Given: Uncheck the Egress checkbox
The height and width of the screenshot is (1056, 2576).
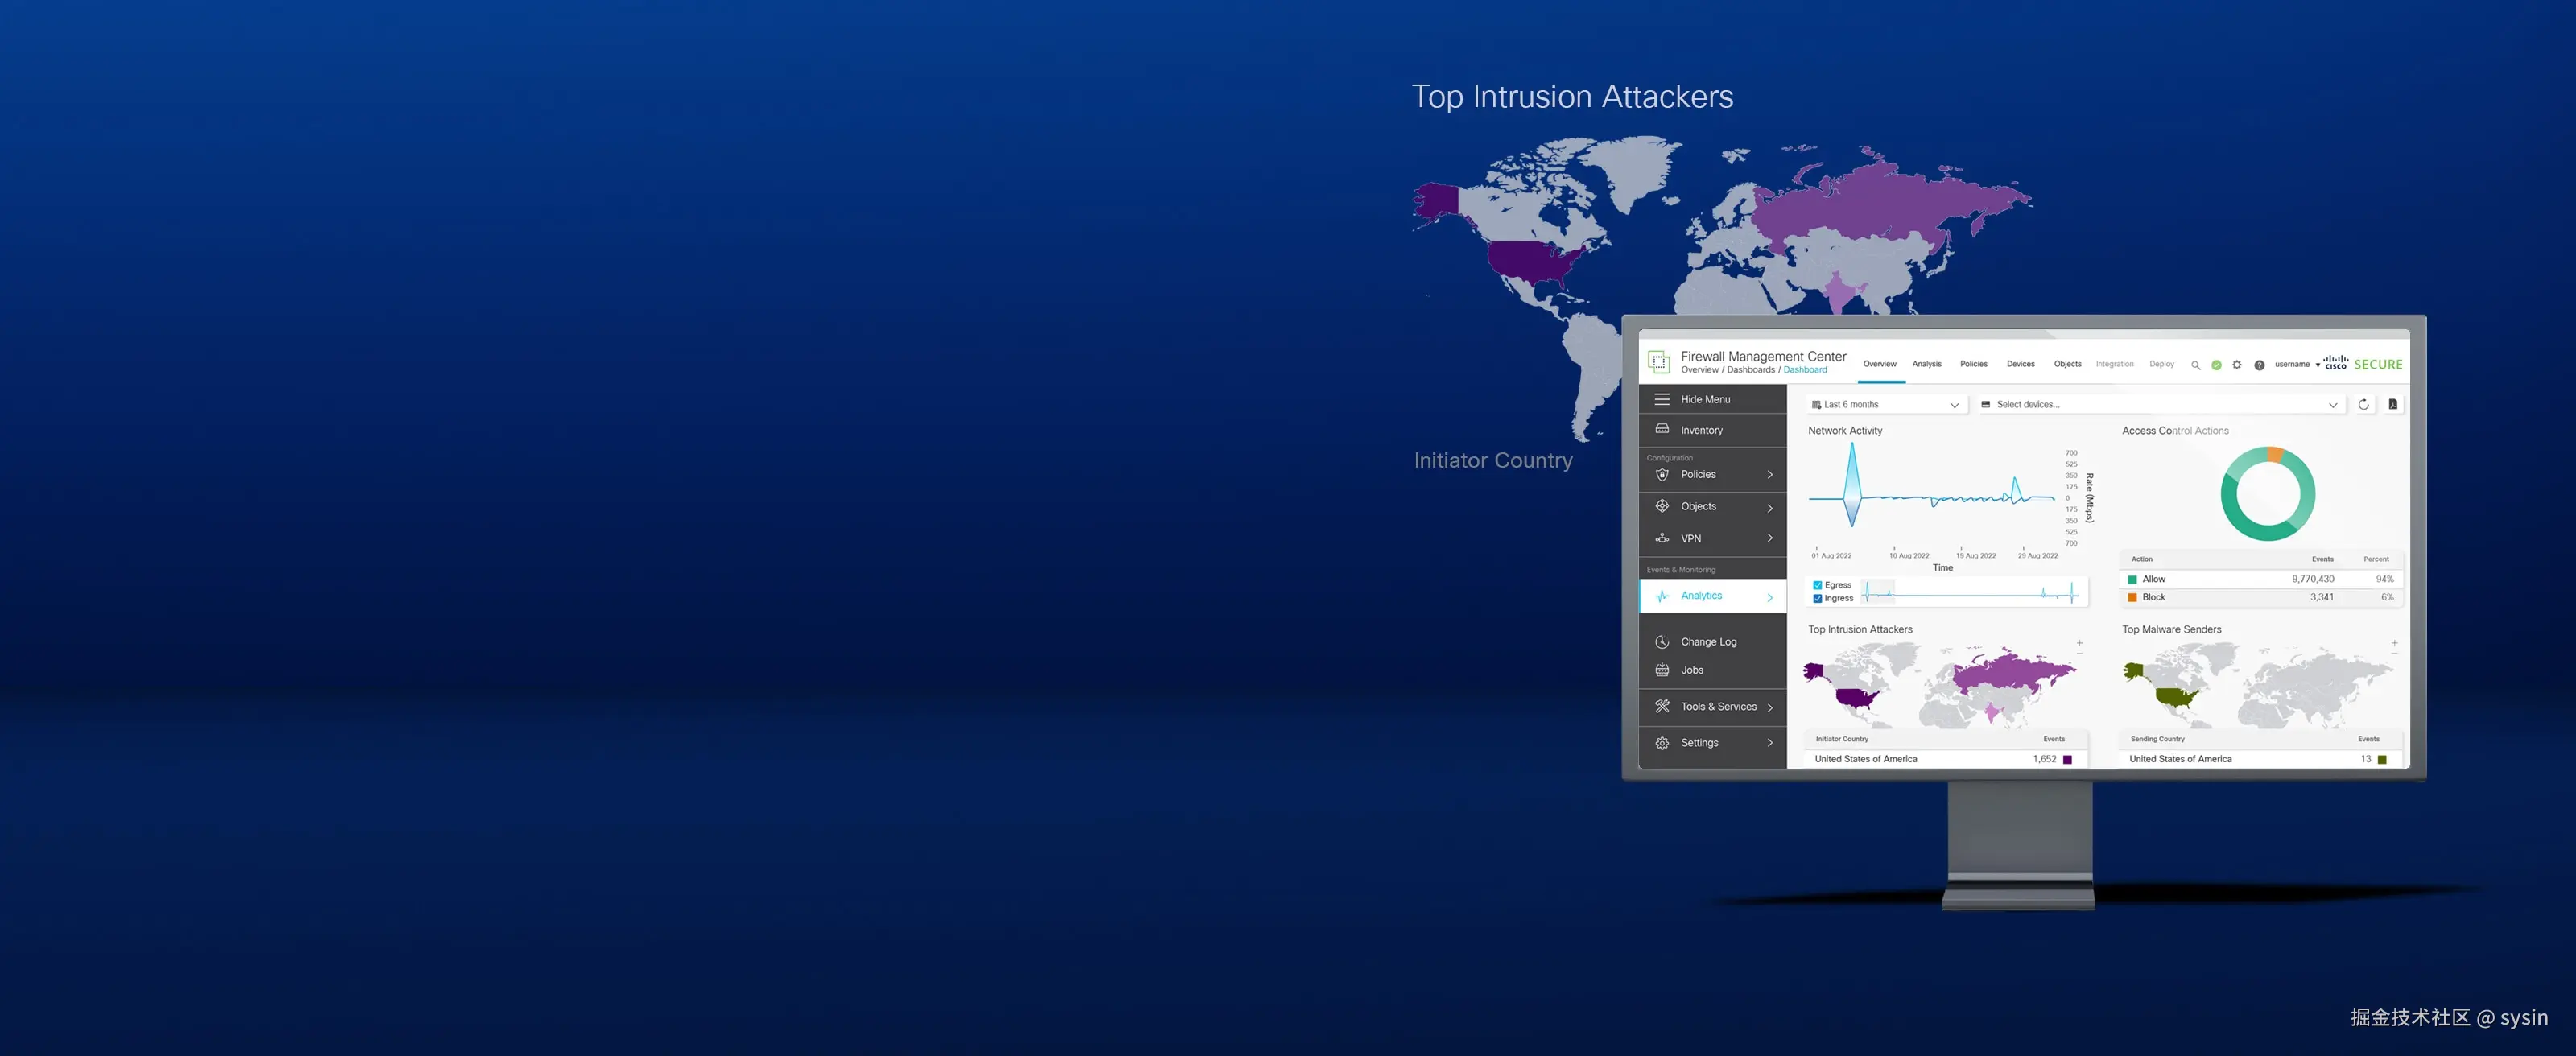Looking at the screenshot, I should pos(1818,585).
